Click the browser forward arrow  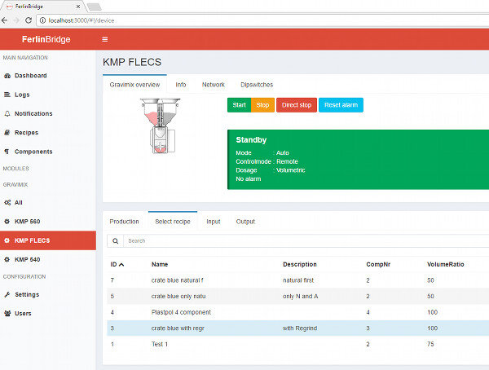[16, 20]
